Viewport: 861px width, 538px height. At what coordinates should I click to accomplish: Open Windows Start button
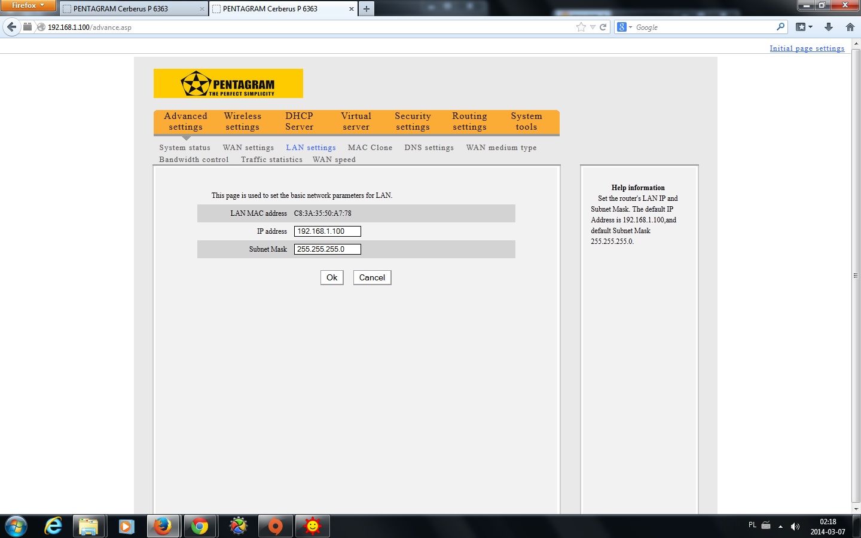coord(16,527)
